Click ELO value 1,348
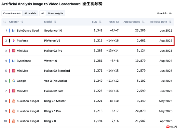The width and height of the screenshot is (177, 128). (98, 30)
